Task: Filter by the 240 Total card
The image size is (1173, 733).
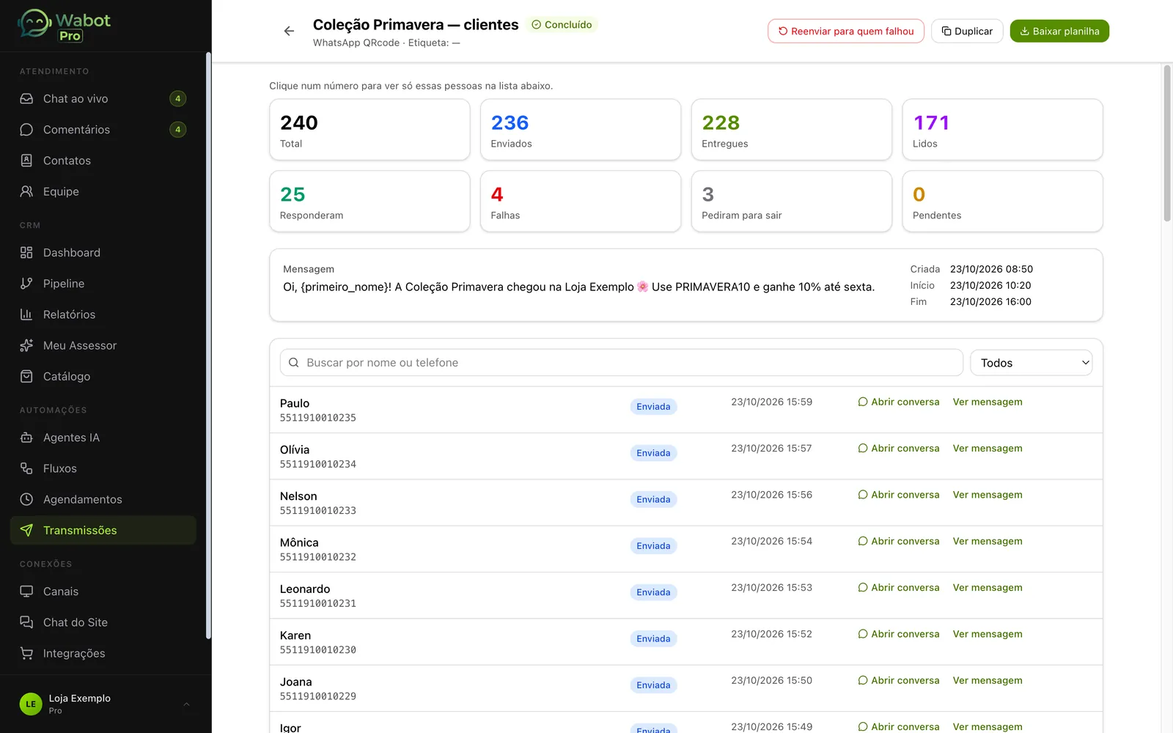Action: 369,130
